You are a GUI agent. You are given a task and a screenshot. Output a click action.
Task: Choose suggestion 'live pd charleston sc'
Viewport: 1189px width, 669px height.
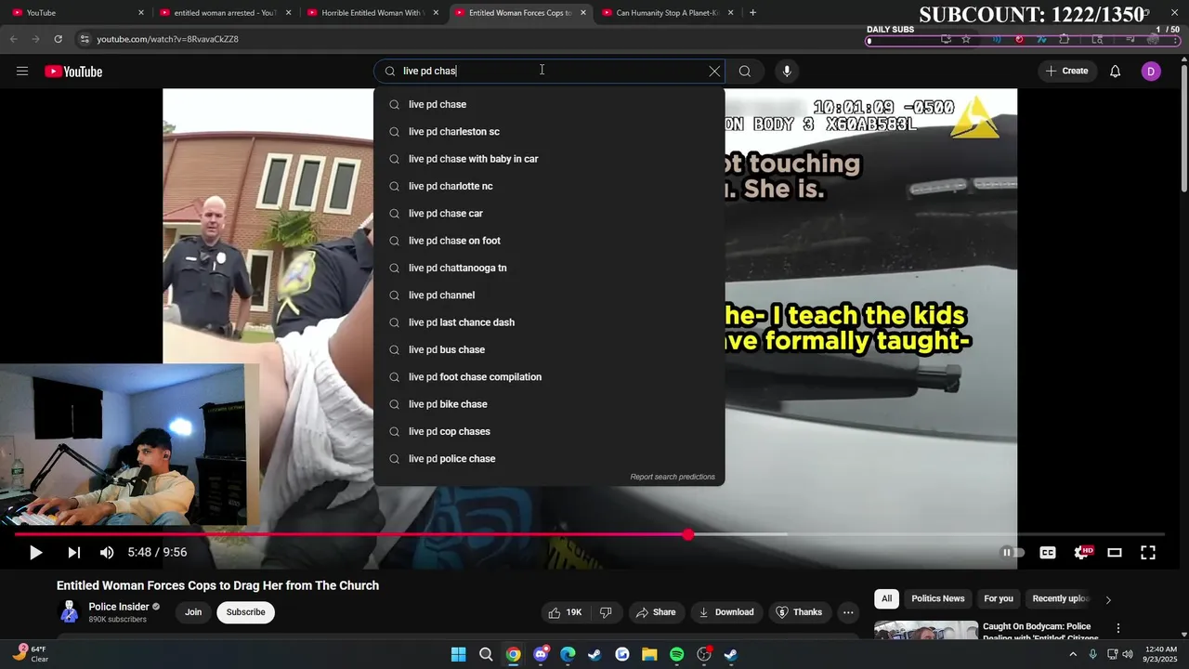tap(549, 132)
